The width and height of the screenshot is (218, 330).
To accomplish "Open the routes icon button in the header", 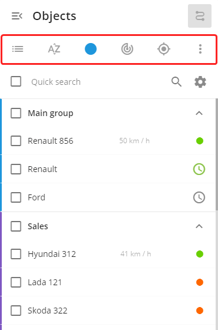I will tap(200, 16).
